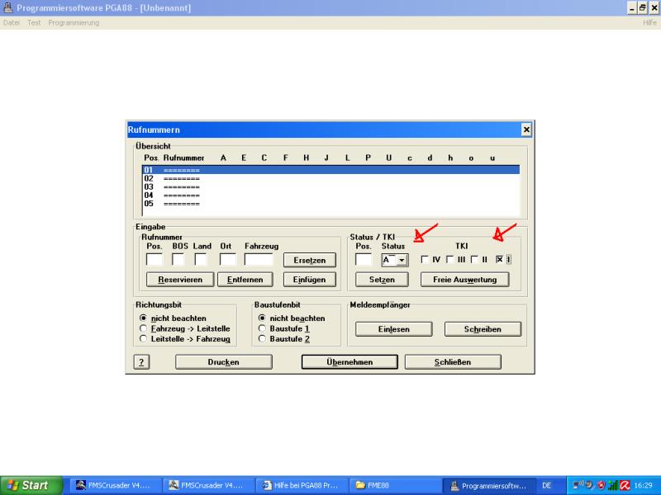This screenshot has height=495, width=661.
Task: Open Hilfe bei PGA88 taskbar item
Action: click(x=300, y=485)
